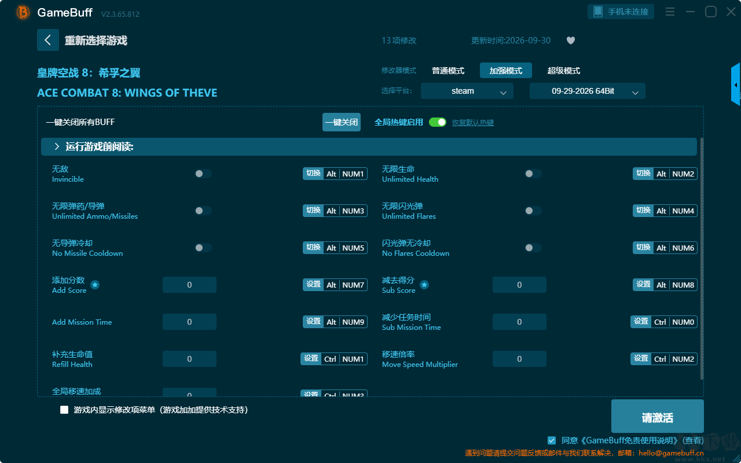
Task: Switch to 普通模式 tab
Action: tap(448, 71)
